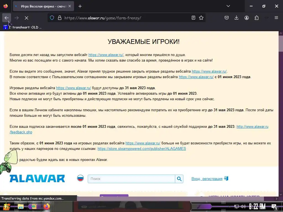Open the Firefox account menu

click(x=247, y=18)
